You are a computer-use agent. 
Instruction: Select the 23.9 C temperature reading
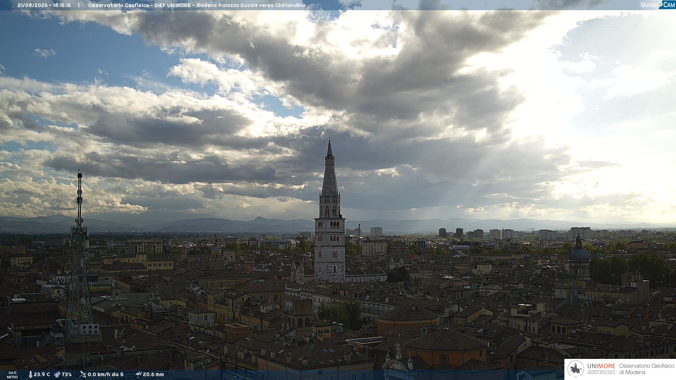pyautogui.click(x=42, y=375)
